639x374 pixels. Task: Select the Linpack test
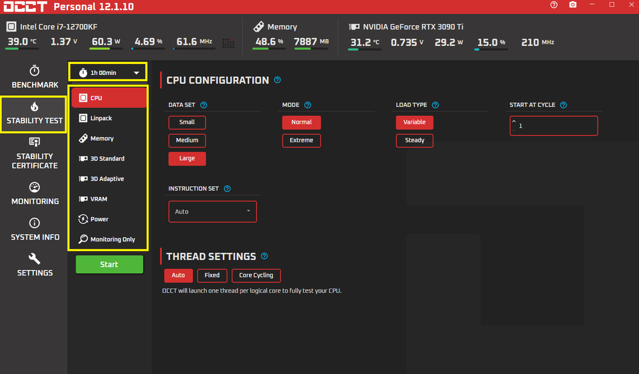click(108, 118)
